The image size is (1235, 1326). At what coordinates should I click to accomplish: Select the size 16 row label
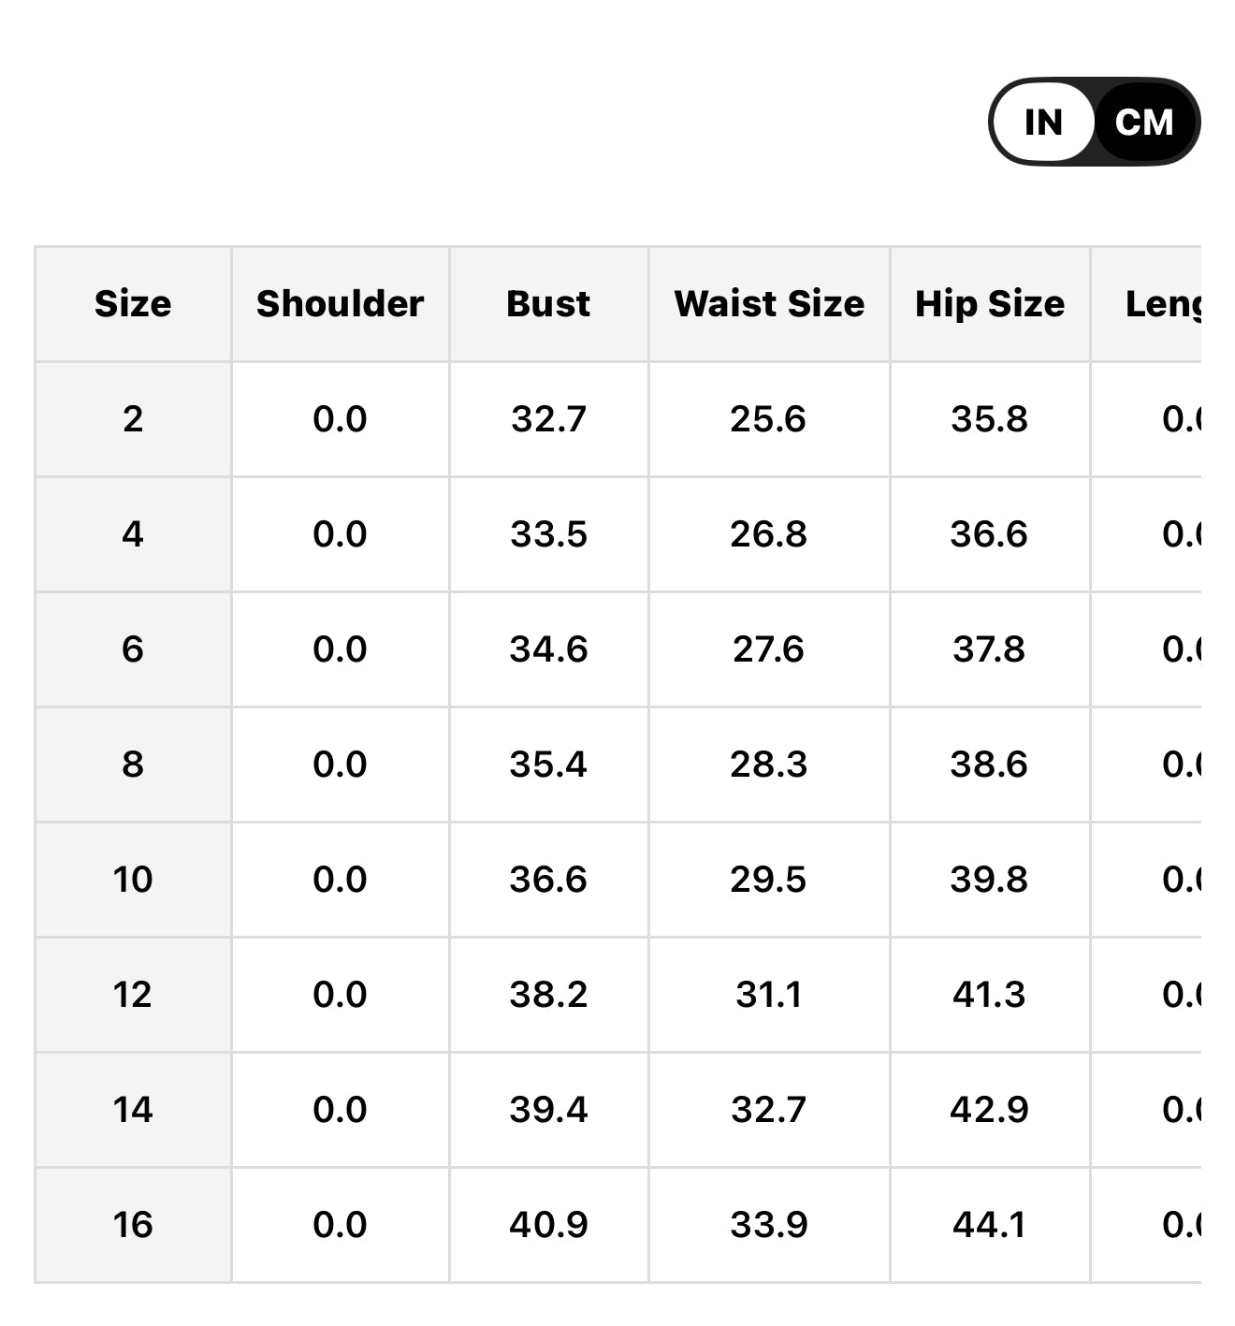(133, 1225)
